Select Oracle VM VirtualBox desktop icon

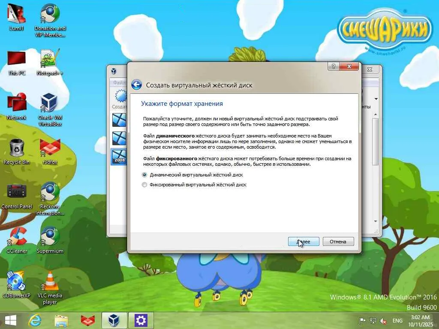coord(50,110)
